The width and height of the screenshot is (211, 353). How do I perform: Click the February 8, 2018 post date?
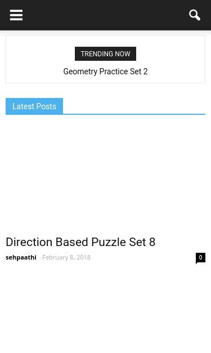[66, 257]
